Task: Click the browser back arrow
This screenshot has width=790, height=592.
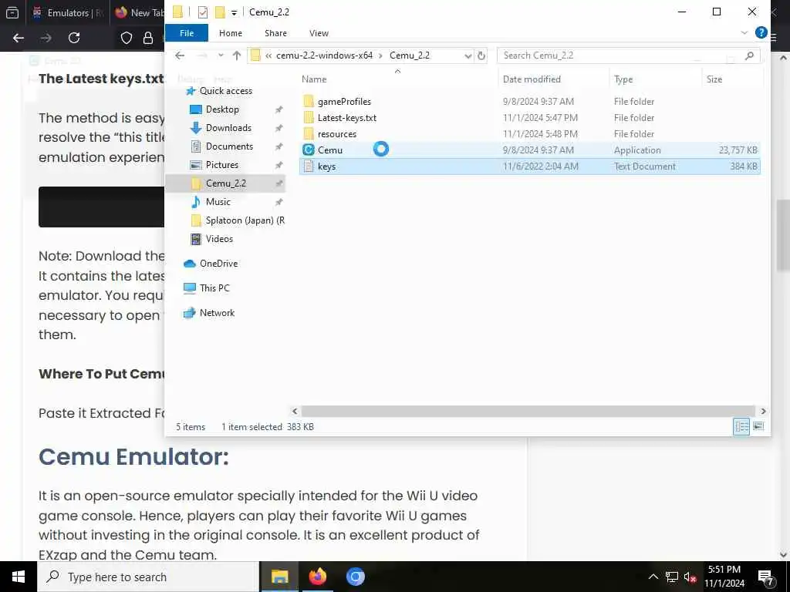Action: (x=19, y=38)
